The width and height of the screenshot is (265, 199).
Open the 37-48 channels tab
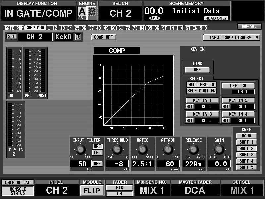click(95, 28)
